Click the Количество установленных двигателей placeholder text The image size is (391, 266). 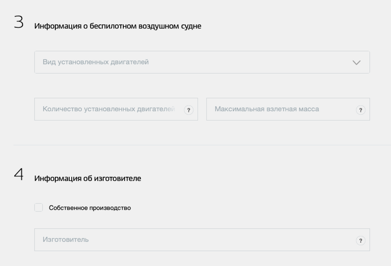[109, 109]
